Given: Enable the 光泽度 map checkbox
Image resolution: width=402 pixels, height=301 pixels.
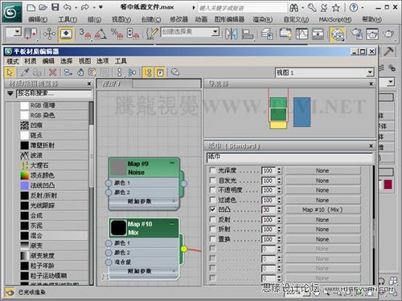Looking at the screenshot, I should 212,170.
